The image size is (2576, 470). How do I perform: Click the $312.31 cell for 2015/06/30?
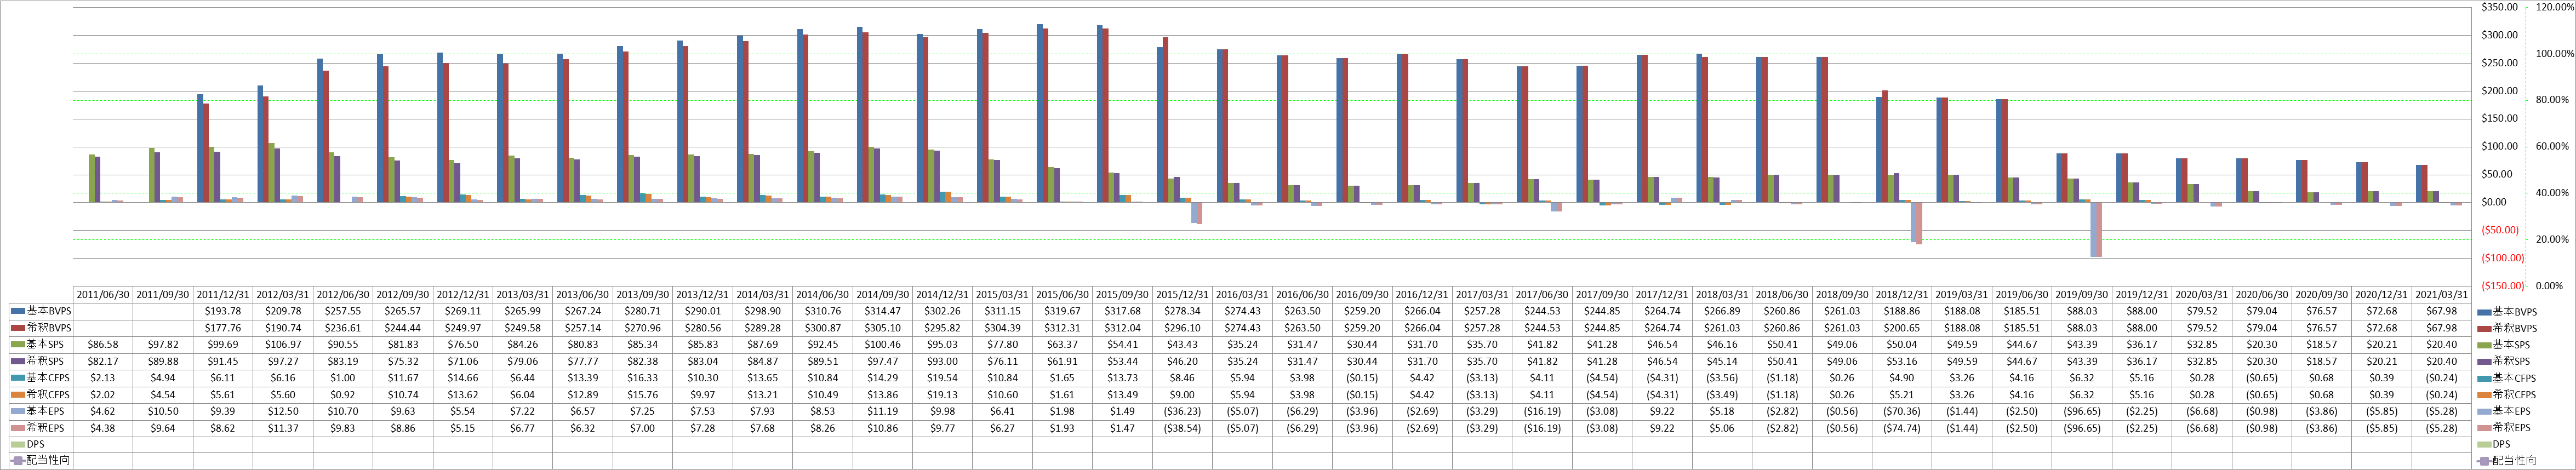click(x=1063, y=328)
